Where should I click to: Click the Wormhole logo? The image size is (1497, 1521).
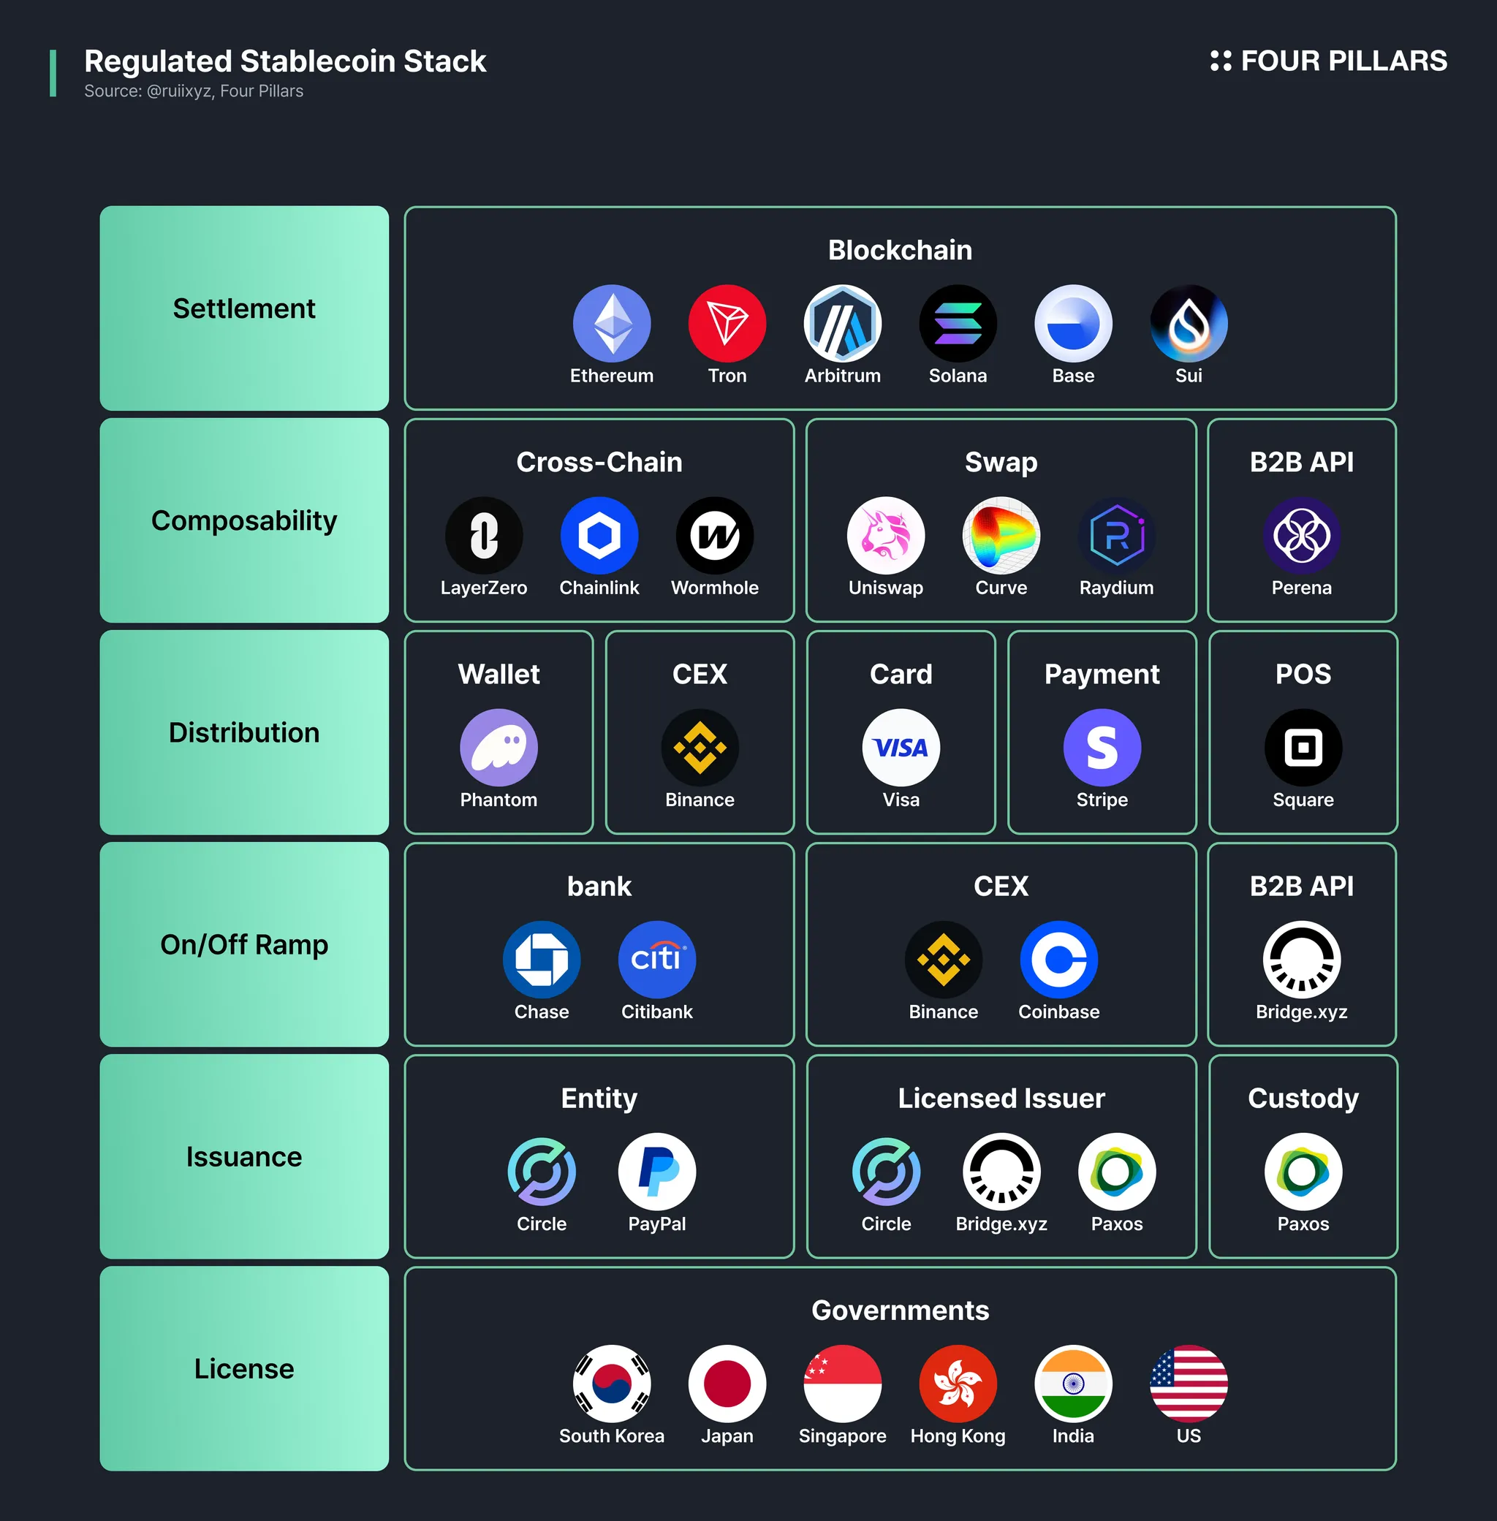(715, 535)
